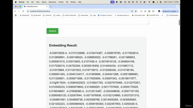Expand hidden bookmarks with double chevron
This screenshot has width=193, height=108.
coord(162,15)
